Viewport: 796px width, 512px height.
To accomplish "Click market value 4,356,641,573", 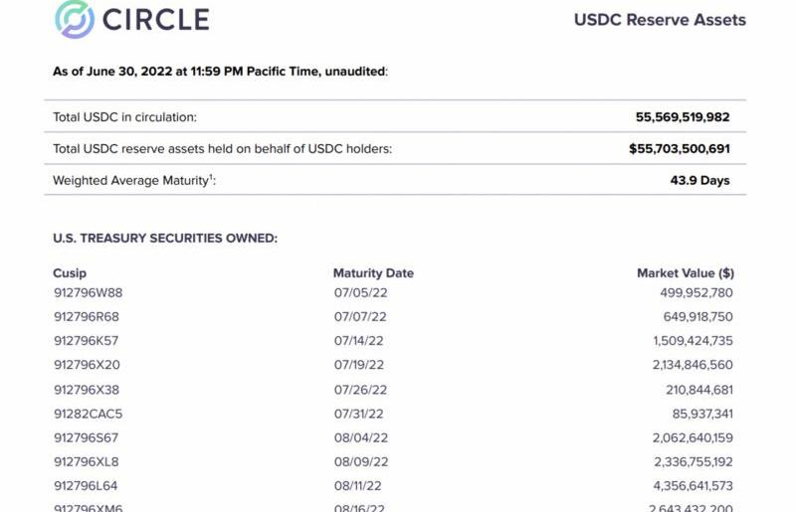I will tap(693, 485).
